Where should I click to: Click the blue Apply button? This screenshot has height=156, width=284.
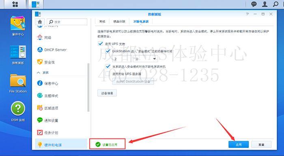pos(239,145)
